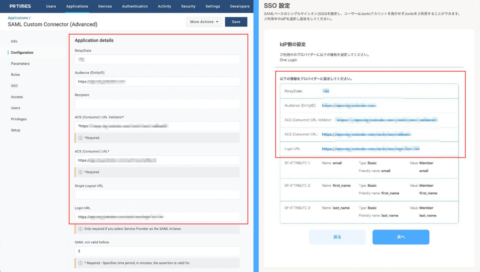Click info icon under ACS URL Validator
The height and width of the screenshot is (272, 480).
80,138
